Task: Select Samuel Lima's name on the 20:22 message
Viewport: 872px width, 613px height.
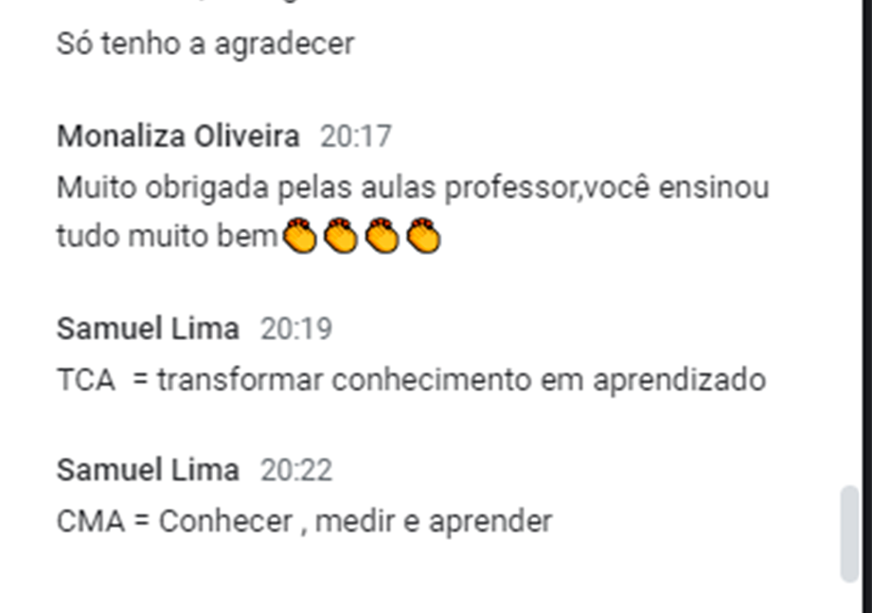Action: point(148,470)
